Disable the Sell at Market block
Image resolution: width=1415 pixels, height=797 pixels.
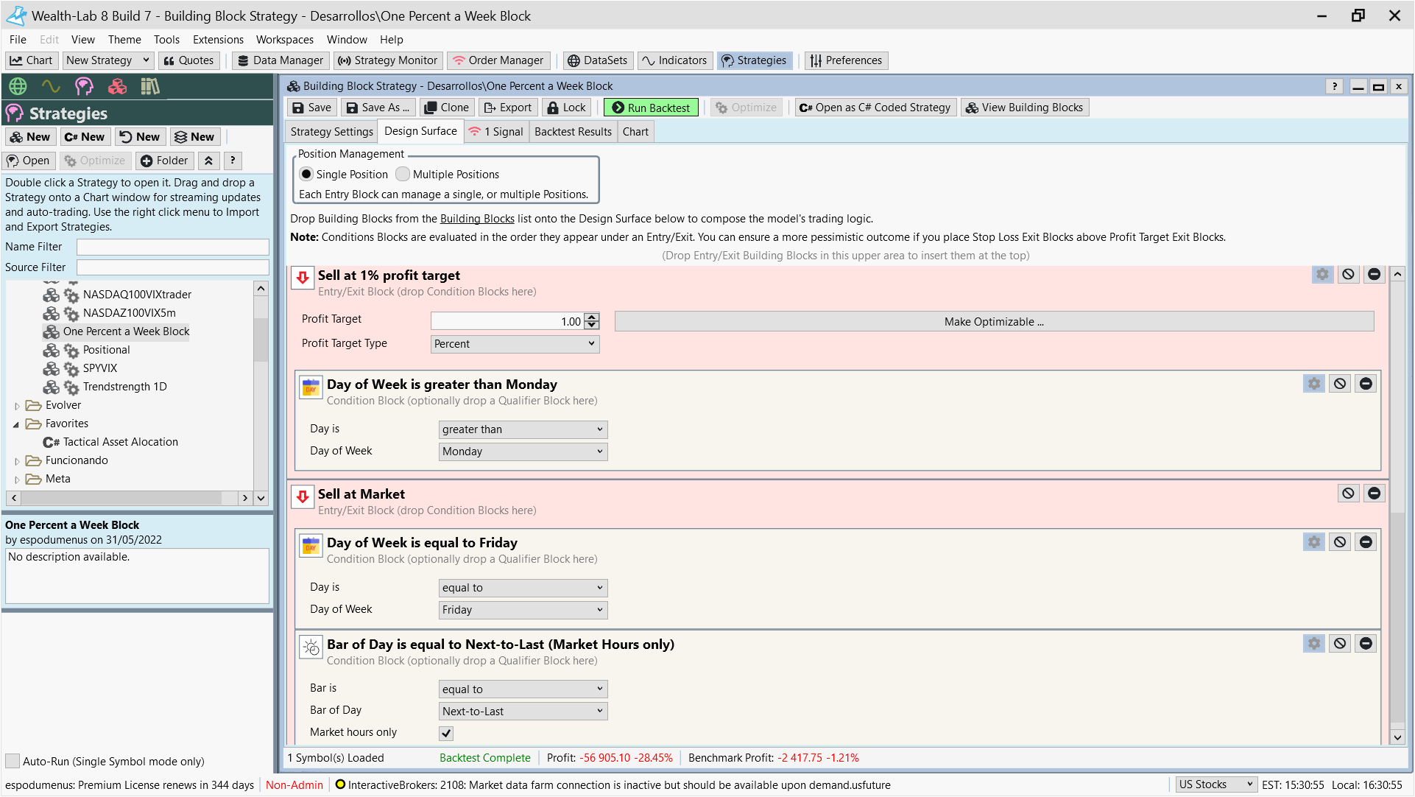(x=1347, y=493)
